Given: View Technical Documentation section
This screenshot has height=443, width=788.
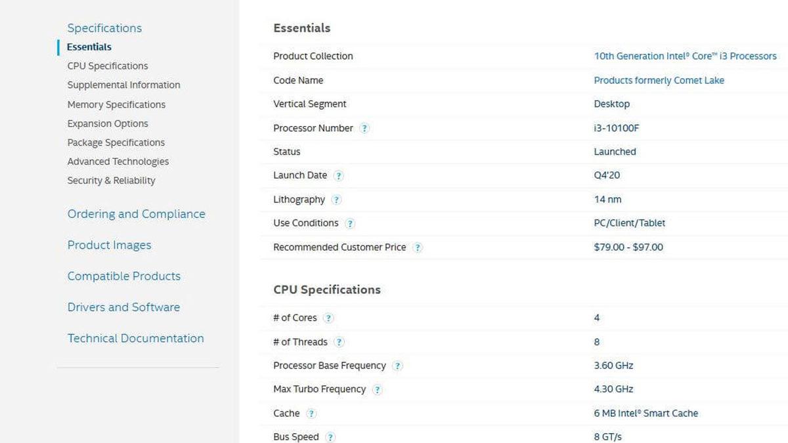Looking at the screenshot, I should pyautogui.click(x=135, y=339).
